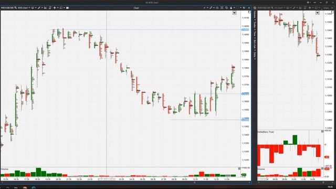Select Time mode in vertical sidebar
This screenshot has height=189, width=336.
(255, 34)
